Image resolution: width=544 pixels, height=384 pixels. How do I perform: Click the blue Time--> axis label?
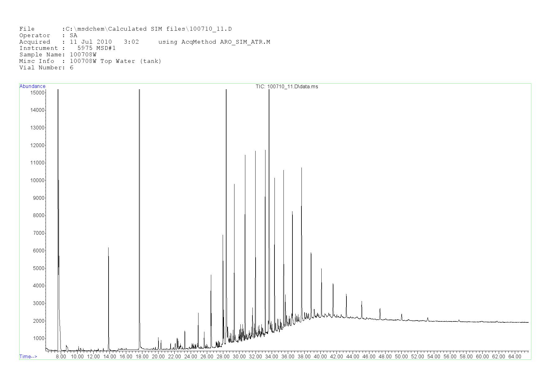pos(28,356)
